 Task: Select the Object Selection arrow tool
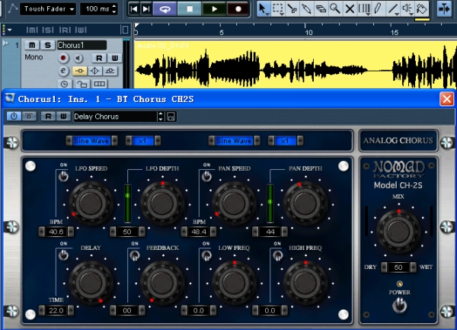tap(264, 8)
